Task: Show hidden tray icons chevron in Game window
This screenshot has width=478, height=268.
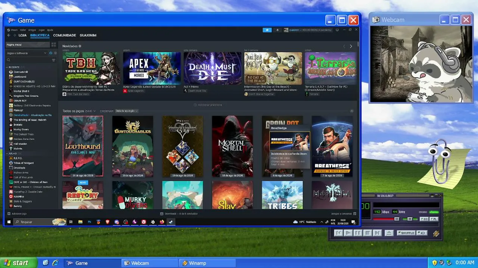Action: 322,222
